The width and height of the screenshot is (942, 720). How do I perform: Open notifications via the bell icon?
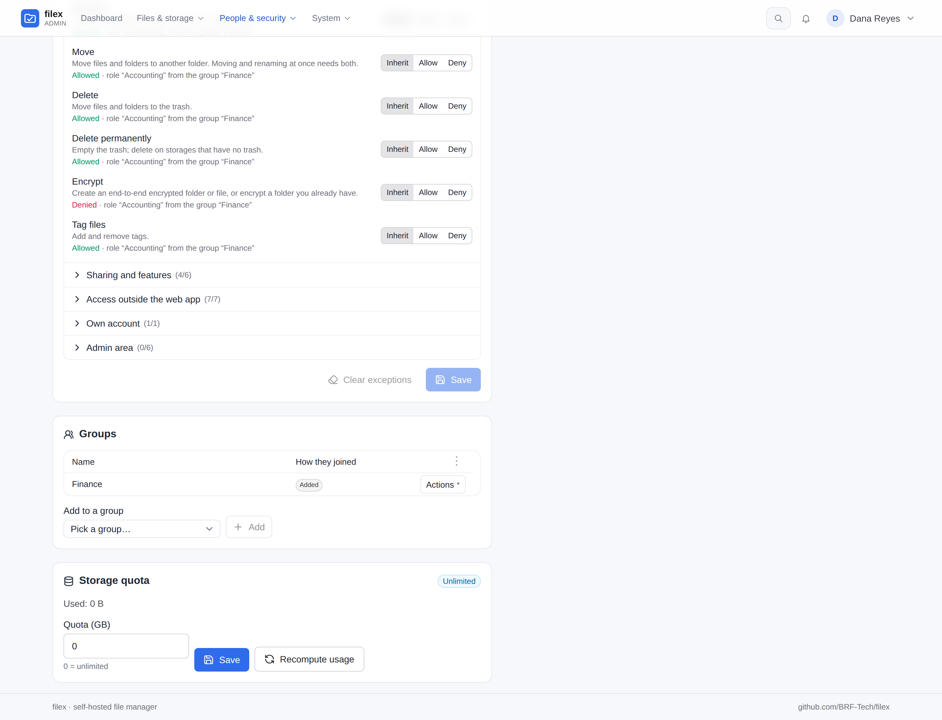(806, 18)
